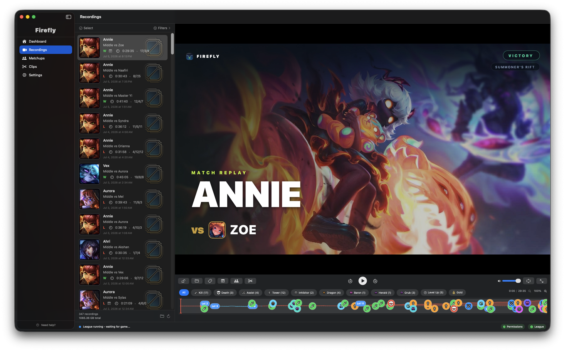Click the unlock icon under the video
Image resolution: width=565 pixels, height=351 pixels.
click(x=184, y=281)
